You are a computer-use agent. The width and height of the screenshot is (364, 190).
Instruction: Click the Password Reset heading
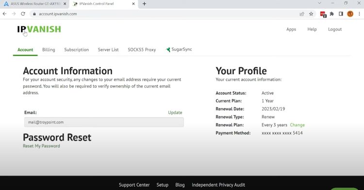(x=57, y=137)
